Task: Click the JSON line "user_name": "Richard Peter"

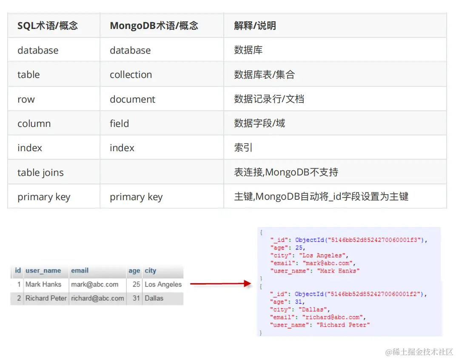Action: pyautogui.click(x=319, y=325)
